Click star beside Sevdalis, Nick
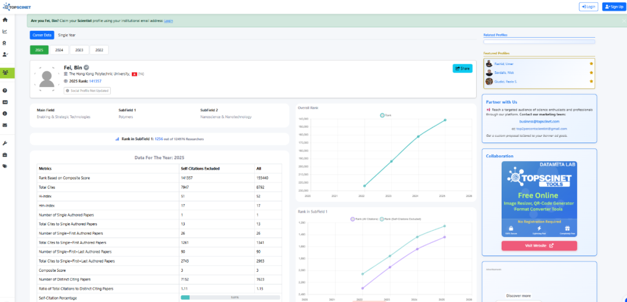627x302 pixels. (x=591, y=72)
